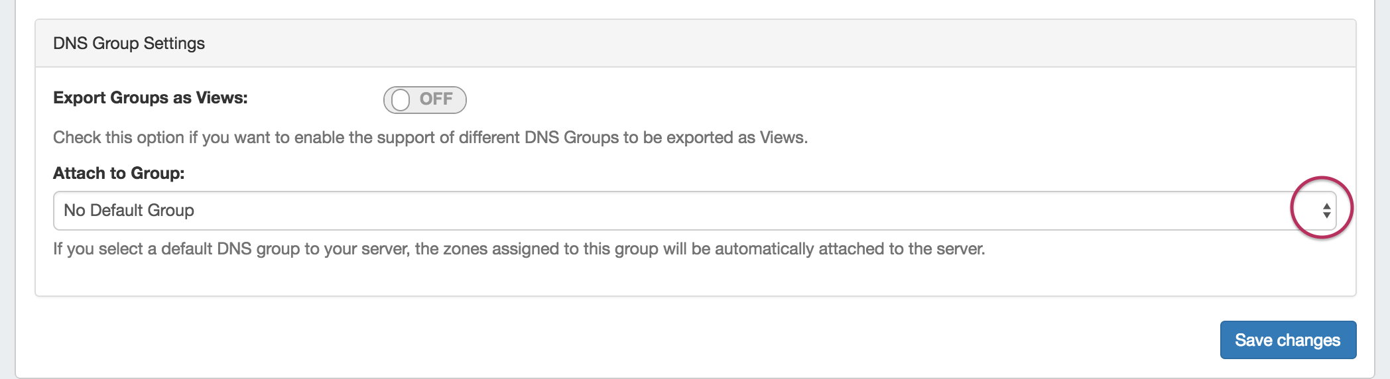Click the OFF text on the switch
The image size is (1390, 379).
(436, 99)
